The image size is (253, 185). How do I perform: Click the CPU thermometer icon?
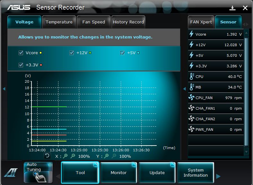(192, 76)
